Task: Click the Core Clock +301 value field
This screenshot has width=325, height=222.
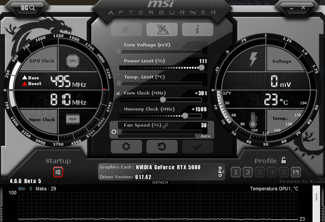Action: click(201, 93)
